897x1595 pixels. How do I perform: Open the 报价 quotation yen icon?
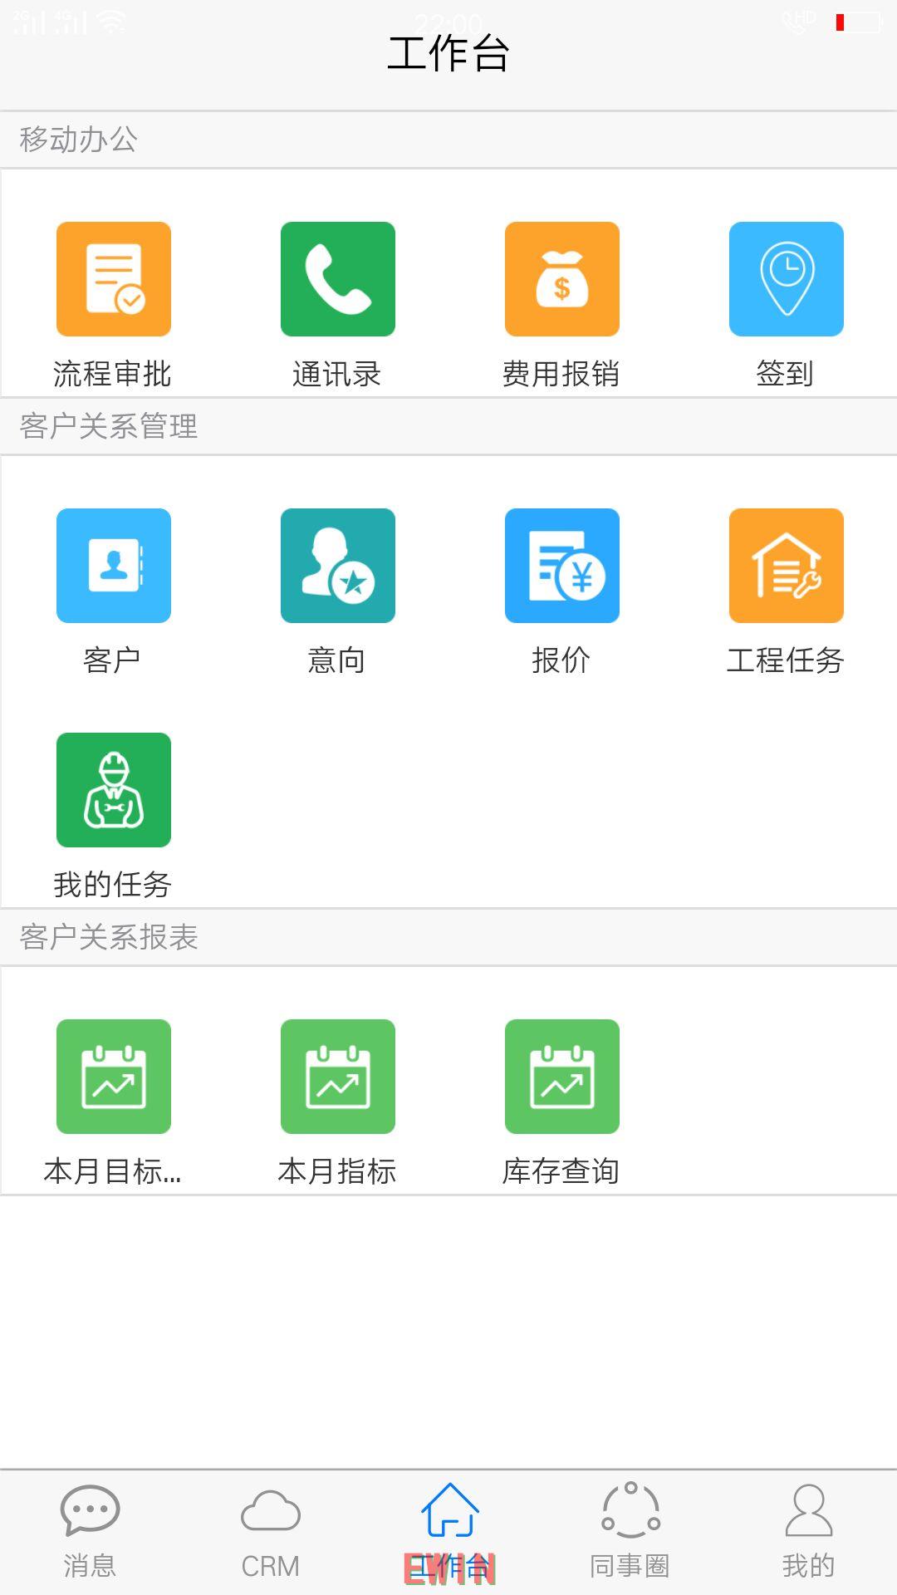562,566
